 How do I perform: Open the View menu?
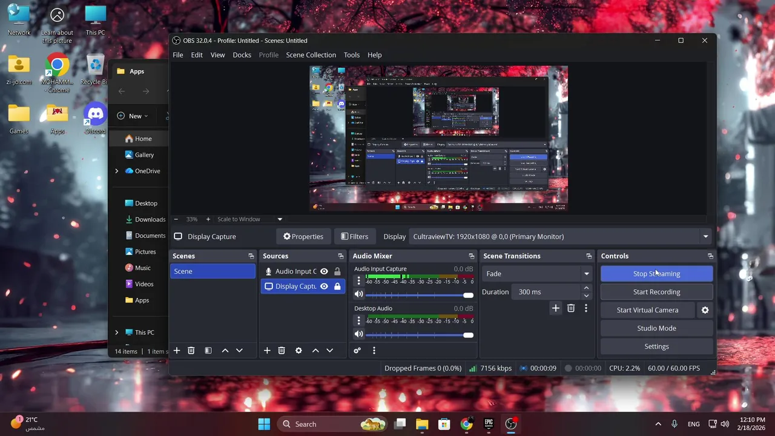217,55
